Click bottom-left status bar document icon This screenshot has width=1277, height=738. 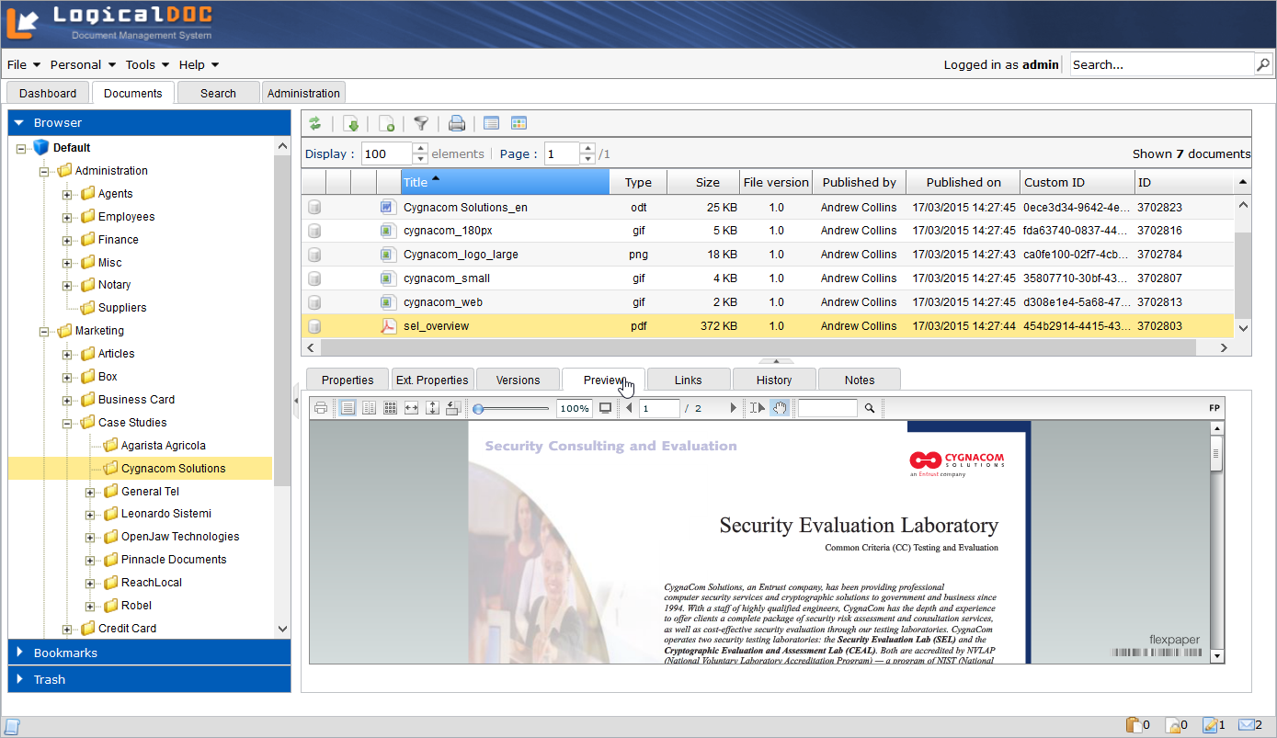pos(12,726)
